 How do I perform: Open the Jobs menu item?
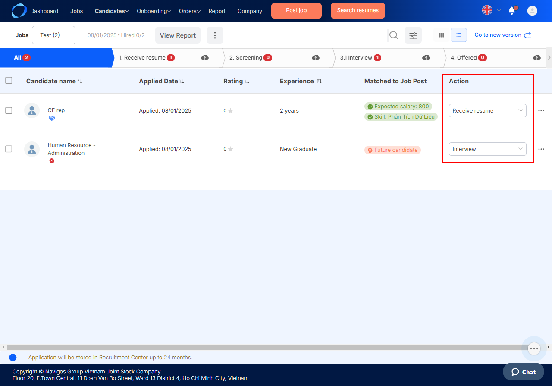76,11
